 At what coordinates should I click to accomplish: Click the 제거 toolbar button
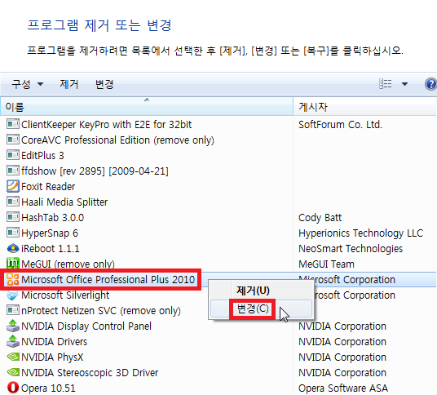[68, 84]
